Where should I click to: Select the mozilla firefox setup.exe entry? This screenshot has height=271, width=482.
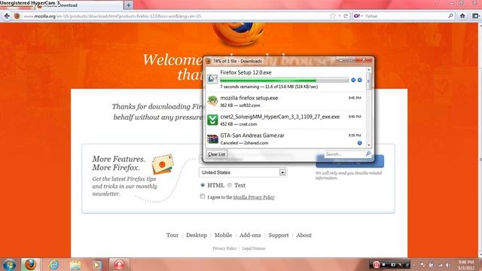tap(285, 102)
